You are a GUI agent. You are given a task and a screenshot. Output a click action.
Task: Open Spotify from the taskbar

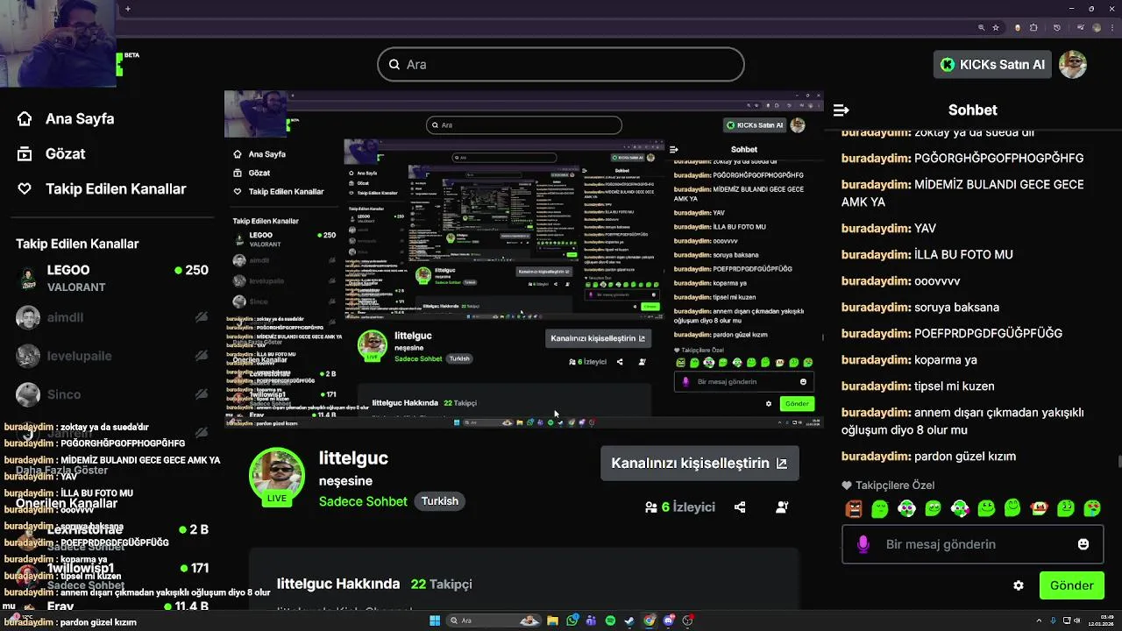610,620
